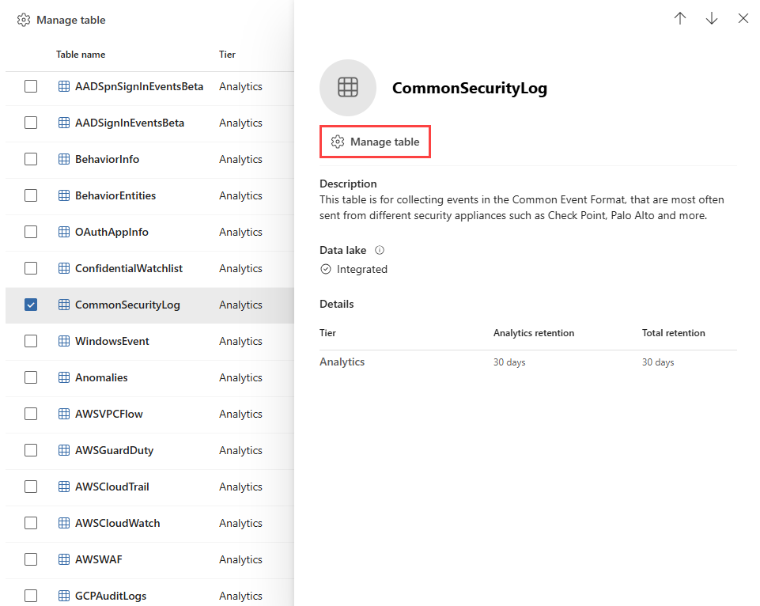Image resolution: width=760 pixels, height=606 pixels.
Task: Check the ConfidentialWatchlist checkbox
Action: coord(31,268)
